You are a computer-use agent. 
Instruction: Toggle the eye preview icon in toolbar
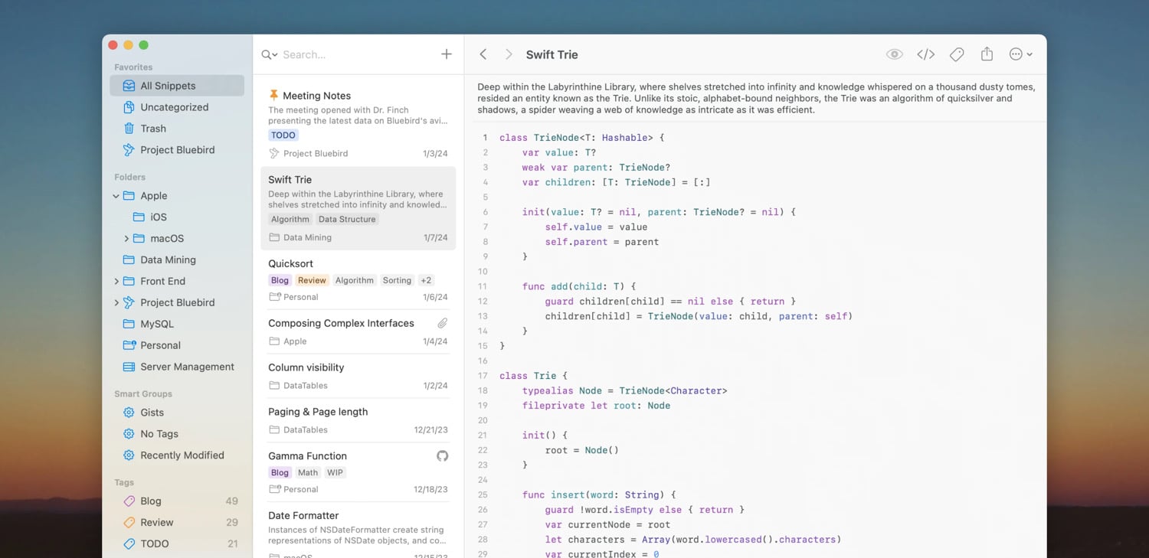pos(894,54)
